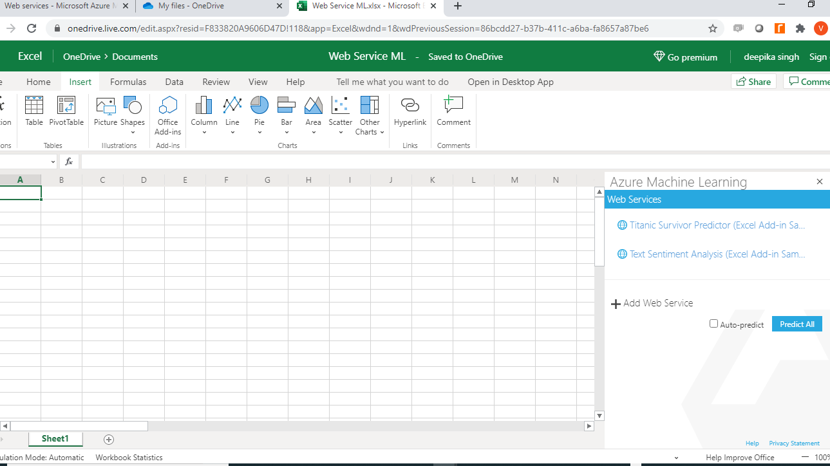Click Open in Desktop App
Viewport: 830px width, 466px height.
pos(511,82)
